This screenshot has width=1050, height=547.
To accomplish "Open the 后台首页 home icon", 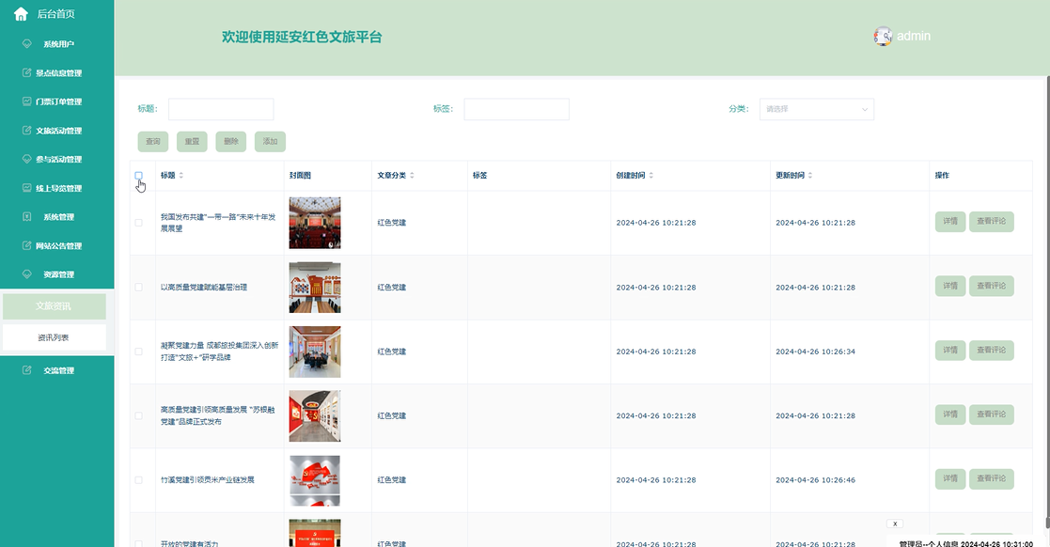I will 21,13.
